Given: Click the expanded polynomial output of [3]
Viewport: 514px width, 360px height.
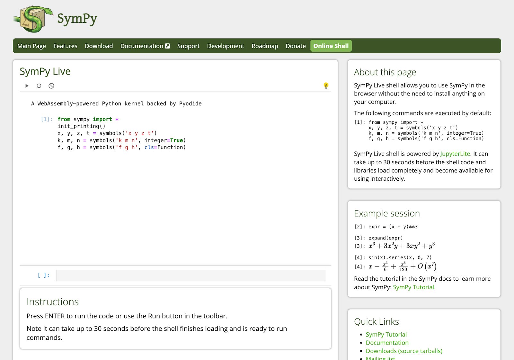Looking at the screenshot, I should point(402,246).
